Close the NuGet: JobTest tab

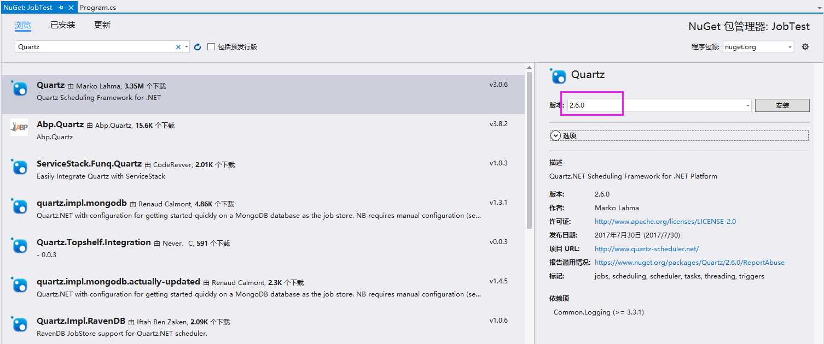[72, 8]
